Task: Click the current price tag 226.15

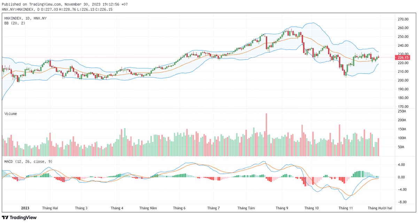Action: (402, 58)
